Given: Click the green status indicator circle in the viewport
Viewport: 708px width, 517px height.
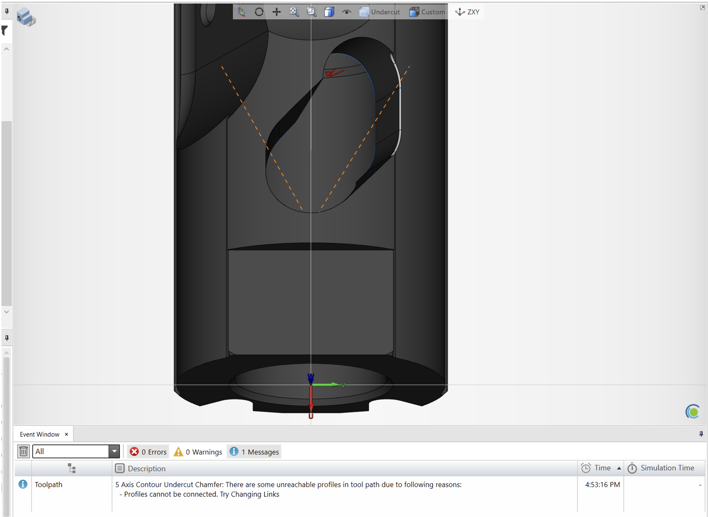Looking at the screenshot, I should pos(693,412).
